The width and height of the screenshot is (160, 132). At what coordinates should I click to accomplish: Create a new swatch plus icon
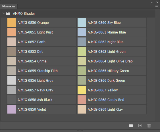140,125
